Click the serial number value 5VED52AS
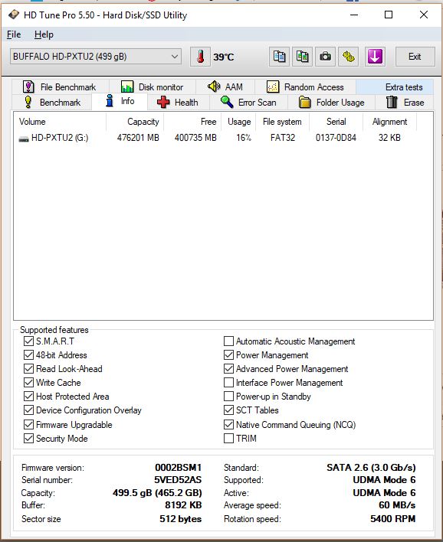 (x=178, y=480)
